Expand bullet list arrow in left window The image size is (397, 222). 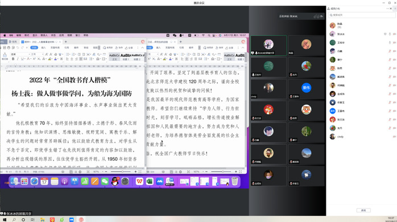click(70, 55)
